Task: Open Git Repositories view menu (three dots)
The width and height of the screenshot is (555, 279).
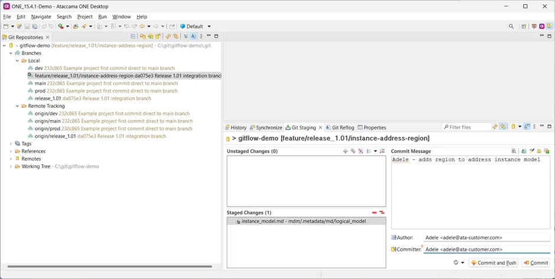Action: point(201,36)
